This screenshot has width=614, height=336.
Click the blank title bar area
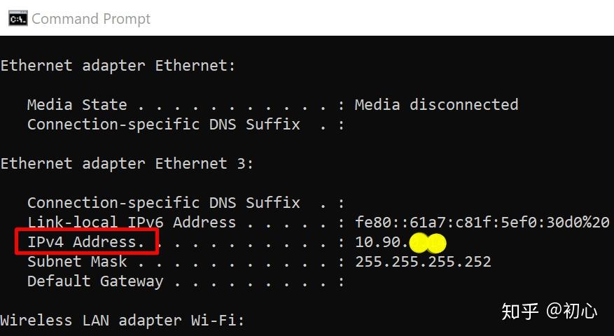380,18
